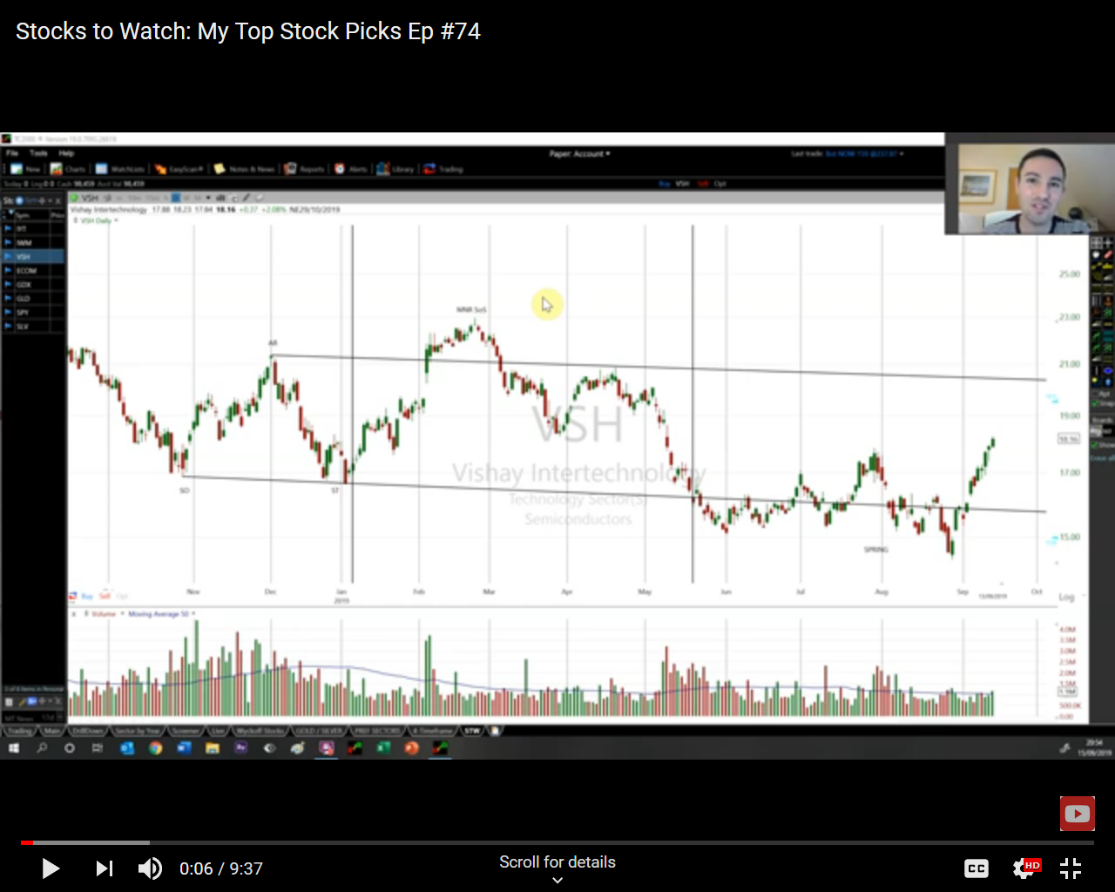This screenshot has width=1115, height=892.
Task: Toggle closed captions
Action: (976, 868)
